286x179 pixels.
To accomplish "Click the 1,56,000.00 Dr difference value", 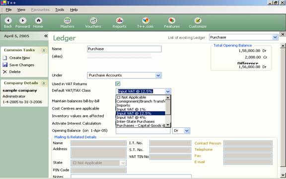I will pos(252,67).
